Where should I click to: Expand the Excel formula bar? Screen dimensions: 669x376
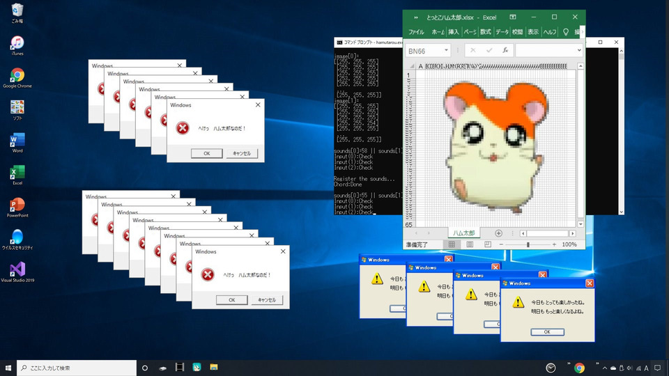[579, 50]
